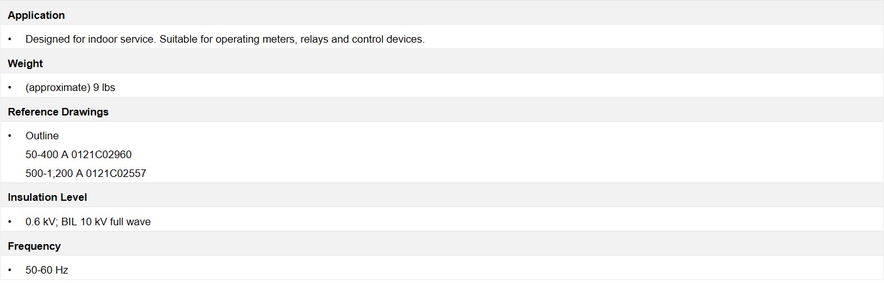
Task: Click the approximate 9 lbs text
Action: click(x=70, y=88)
